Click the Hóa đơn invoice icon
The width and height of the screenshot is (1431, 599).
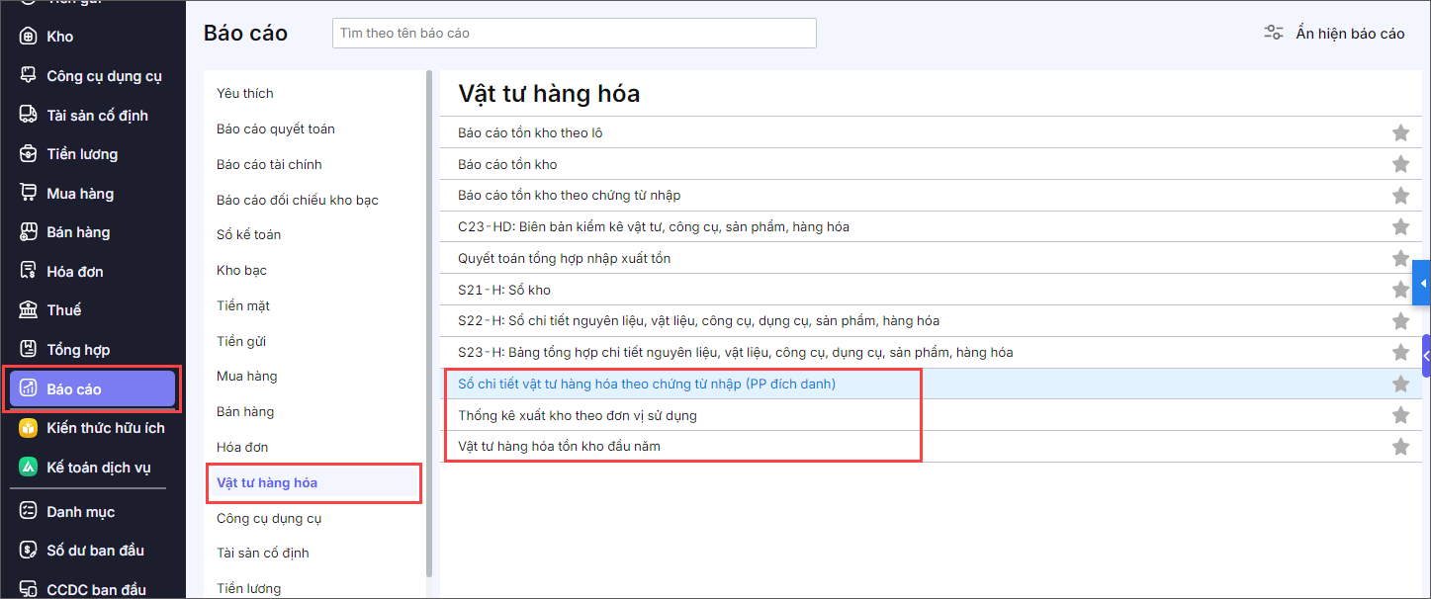pos(29,271)
